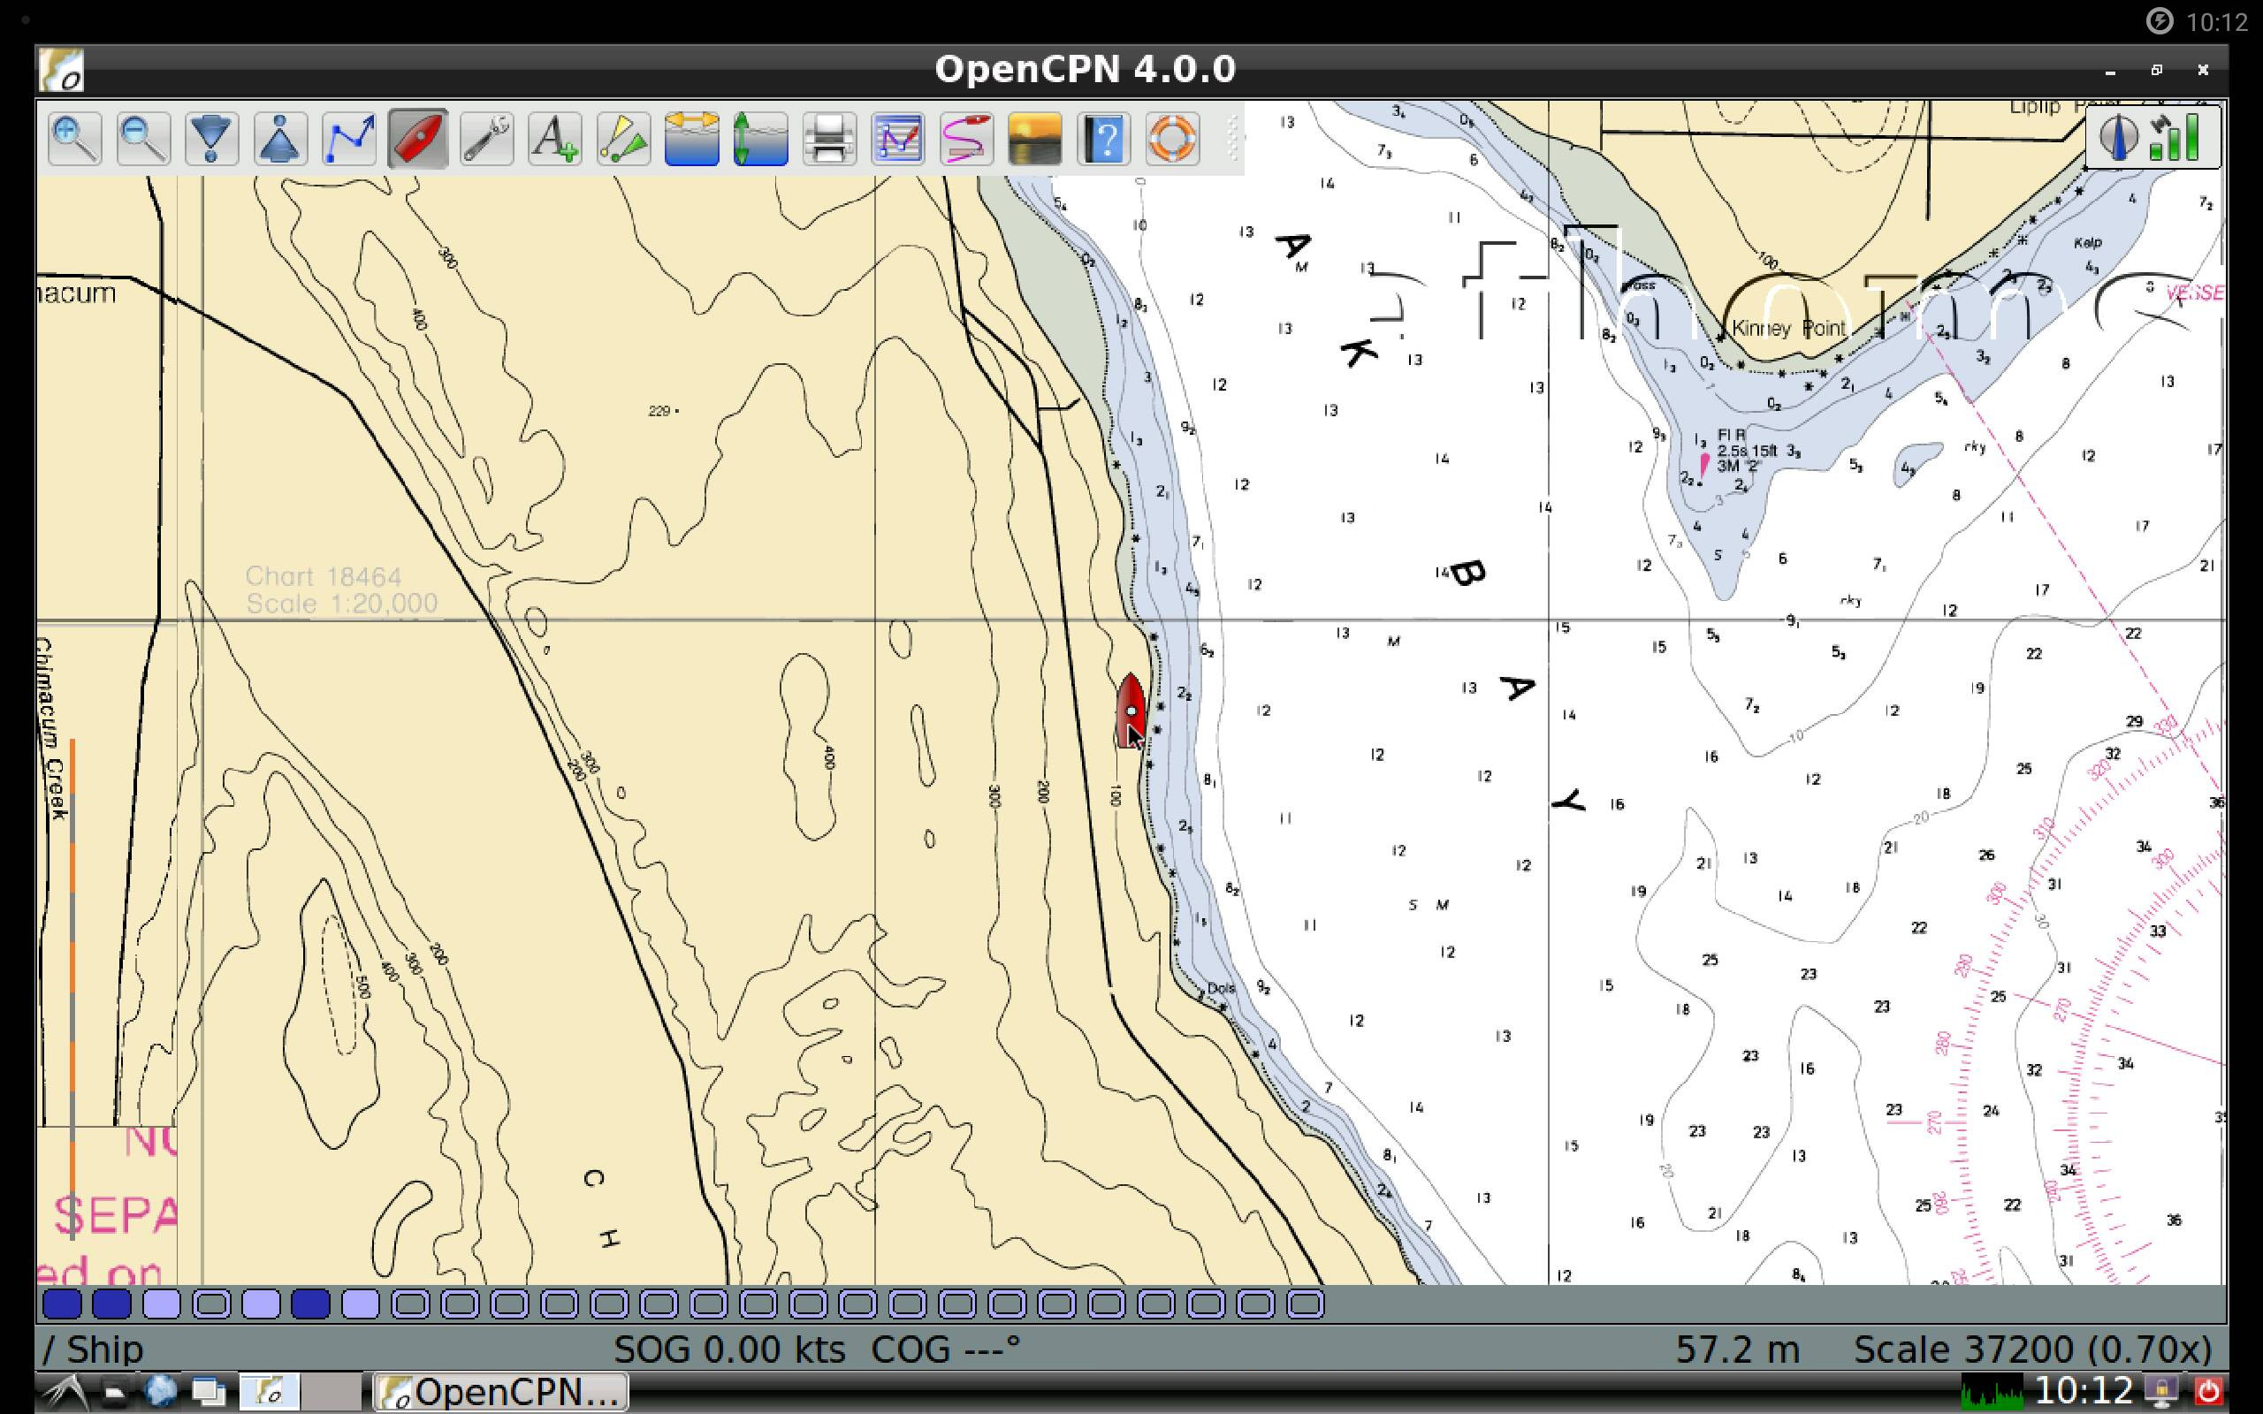
Task: Shift to smaller scale chart icon
Action: (280, 140)
